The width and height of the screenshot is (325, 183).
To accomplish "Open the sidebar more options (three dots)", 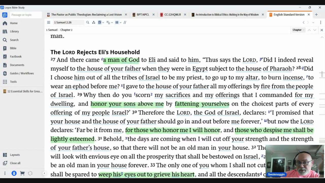I will point(5,173).
